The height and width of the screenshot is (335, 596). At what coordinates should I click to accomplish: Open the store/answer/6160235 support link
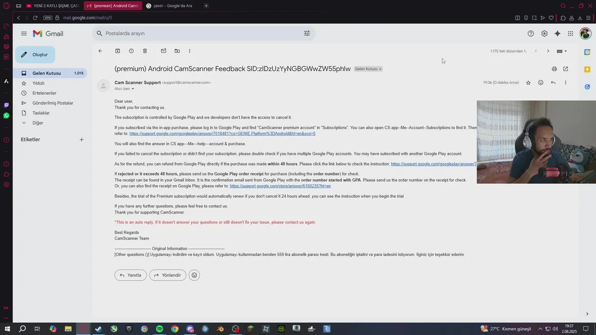(280, 186)
